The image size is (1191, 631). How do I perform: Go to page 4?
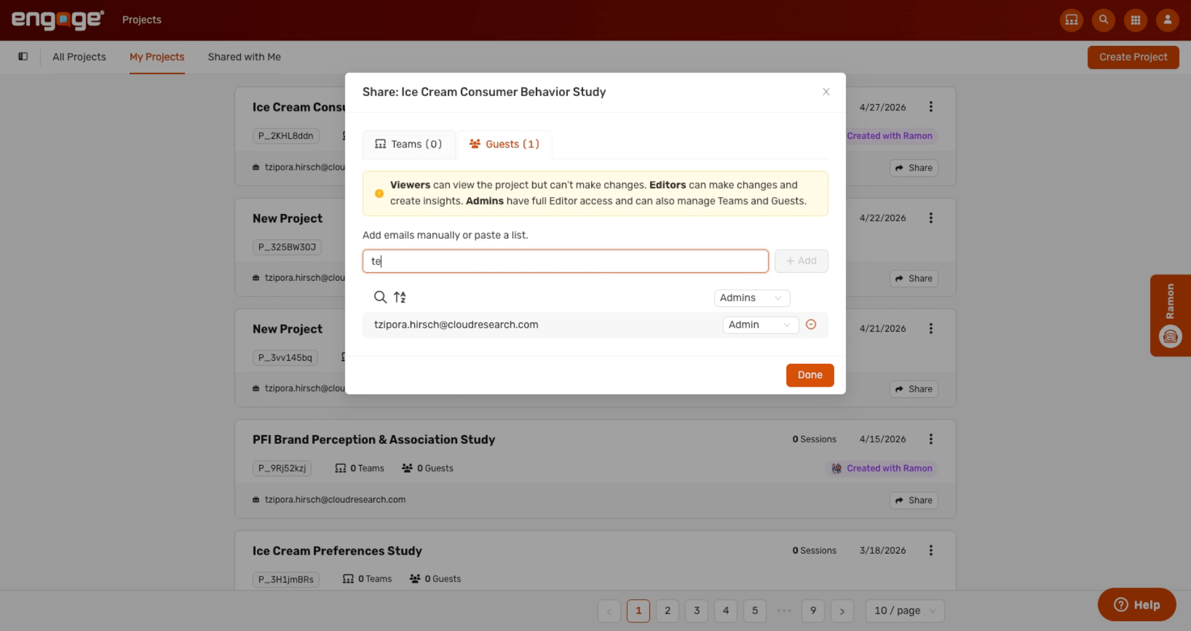[726, 611]
